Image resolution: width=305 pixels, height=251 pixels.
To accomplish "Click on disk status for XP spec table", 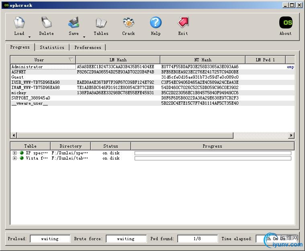I will [x=111, y=153].
